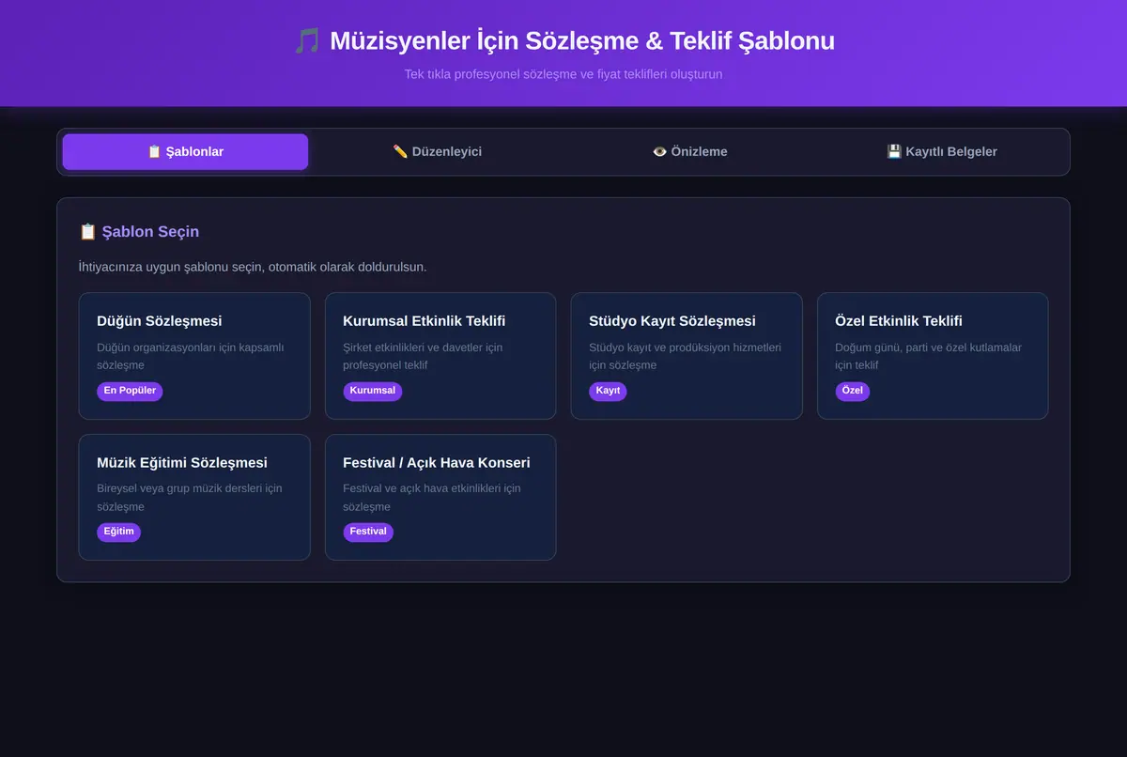Click the Kayıt badge
The width and height of the screenshot is (1127, 757).
608,391
